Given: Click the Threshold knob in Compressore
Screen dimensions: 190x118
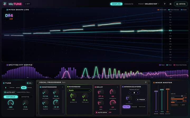Looking at the screenshot, I should 56,103.
